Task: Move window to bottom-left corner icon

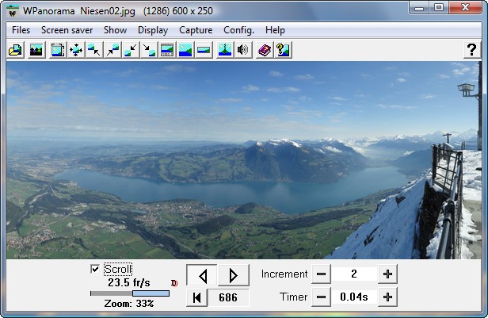Action: click(131, 50)
